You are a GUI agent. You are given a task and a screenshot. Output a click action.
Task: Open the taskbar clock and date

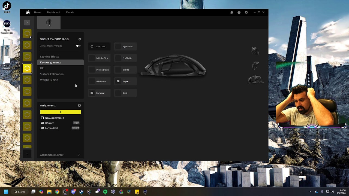341,192
